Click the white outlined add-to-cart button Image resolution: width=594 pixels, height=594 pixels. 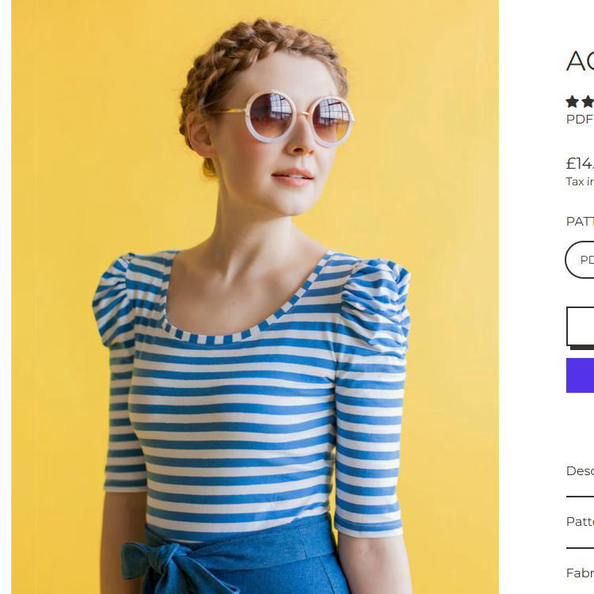pos(581,326)
